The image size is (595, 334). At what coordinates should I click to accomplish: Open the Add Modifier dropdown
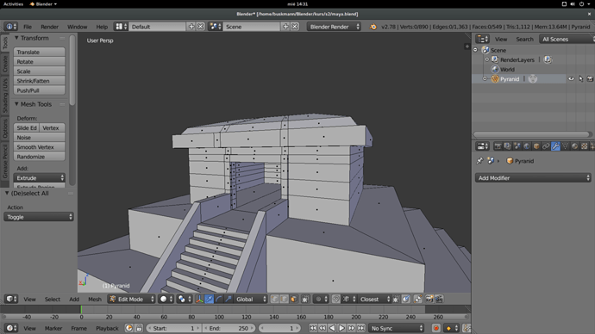[x=533, y=178]
